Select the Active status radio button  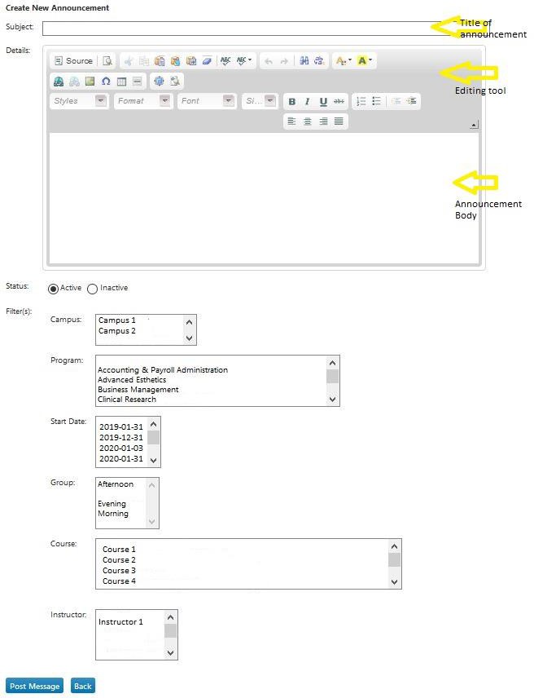coord(54,289)
